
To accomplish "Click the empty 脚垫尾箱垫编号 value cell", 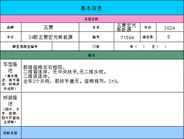I will (65, 47).
